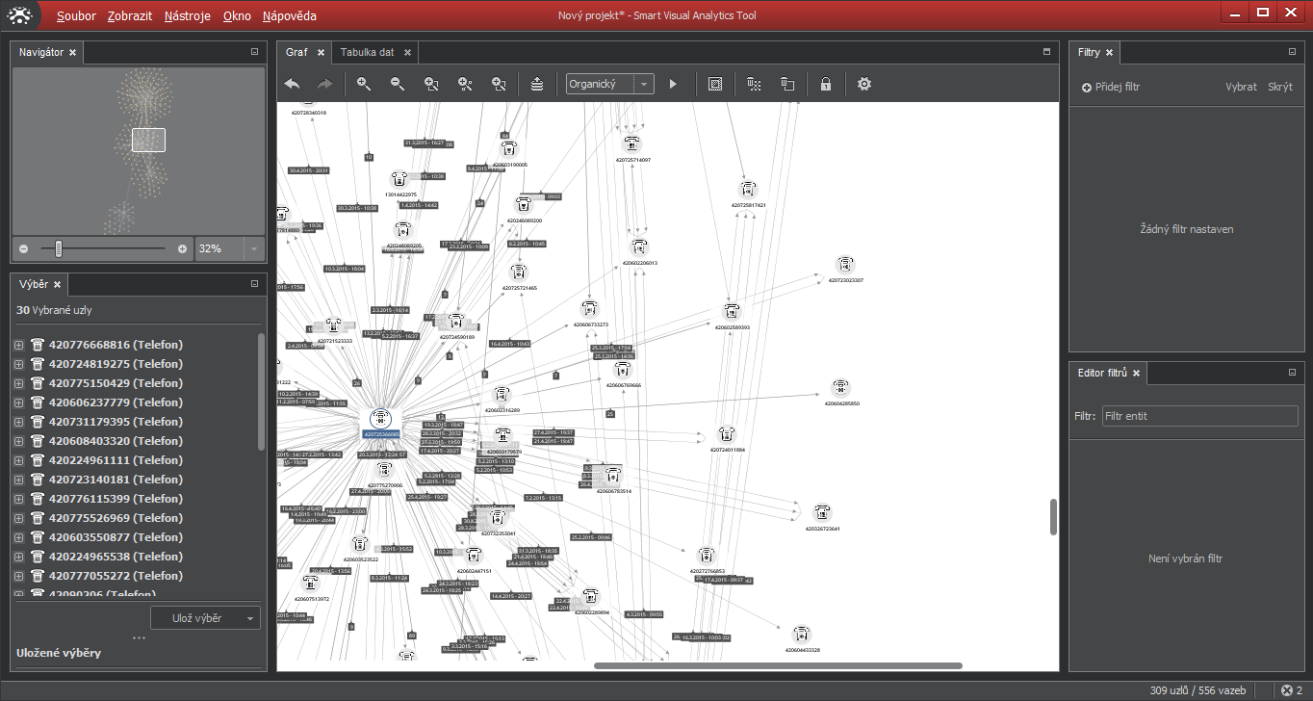Open graph settings with the gear icon
Image resolution: width=1313 pixels, height=701 pixels.
coord(864,85)
